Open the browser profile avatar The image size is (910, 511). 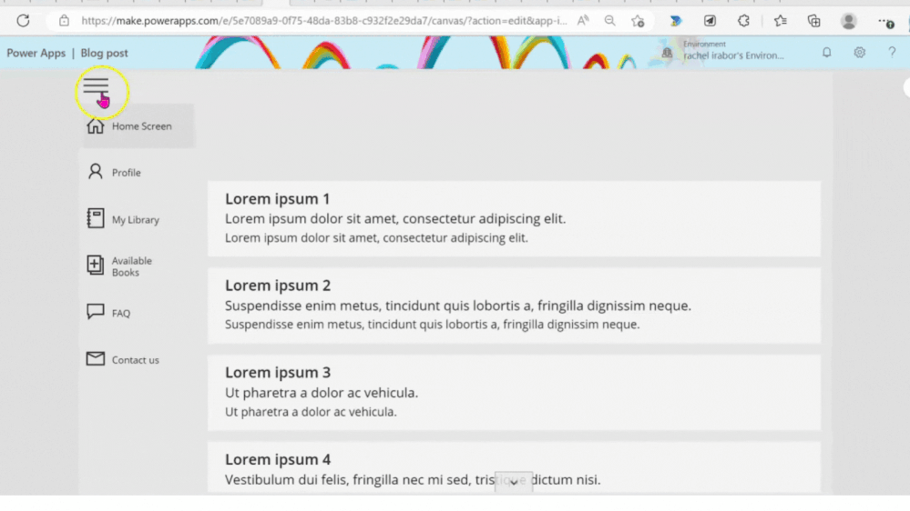(x=848, y=21)
